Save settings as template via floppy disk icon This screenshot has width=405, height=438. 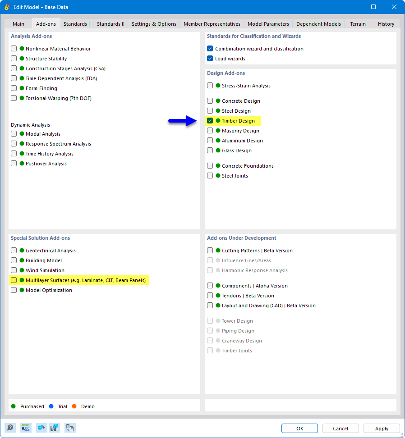(54, 428)
